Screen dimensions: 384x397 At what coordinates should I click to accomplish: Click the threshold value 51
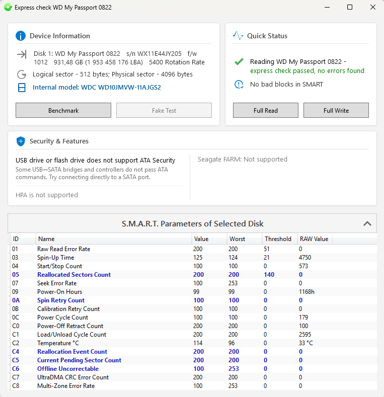pyautogui.click(x=266, y=249)
